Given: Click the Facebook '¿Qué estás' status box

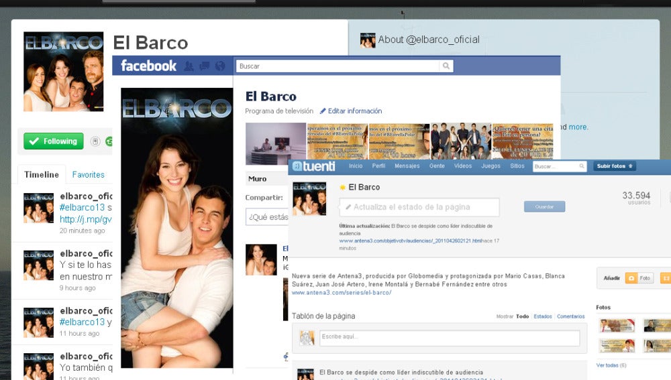Looking at the screenshot, I should (268, 217).
